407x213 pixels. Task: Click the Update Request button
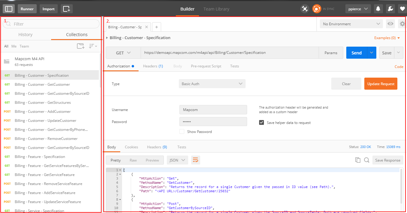coord(381,84)
